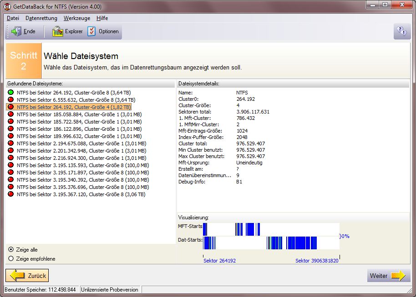Click the Dat-Starts visualization bar
This screenshot has width=416, height=297.
point(271,243)
